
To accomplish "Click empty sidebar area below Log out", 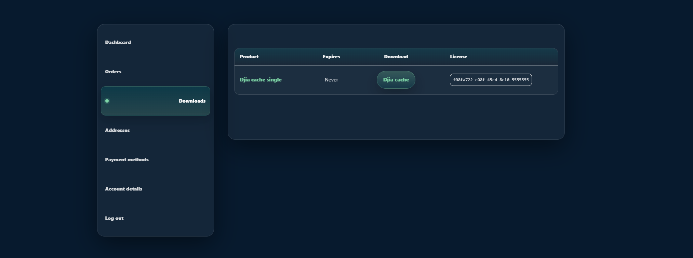I will pos(156,230).
